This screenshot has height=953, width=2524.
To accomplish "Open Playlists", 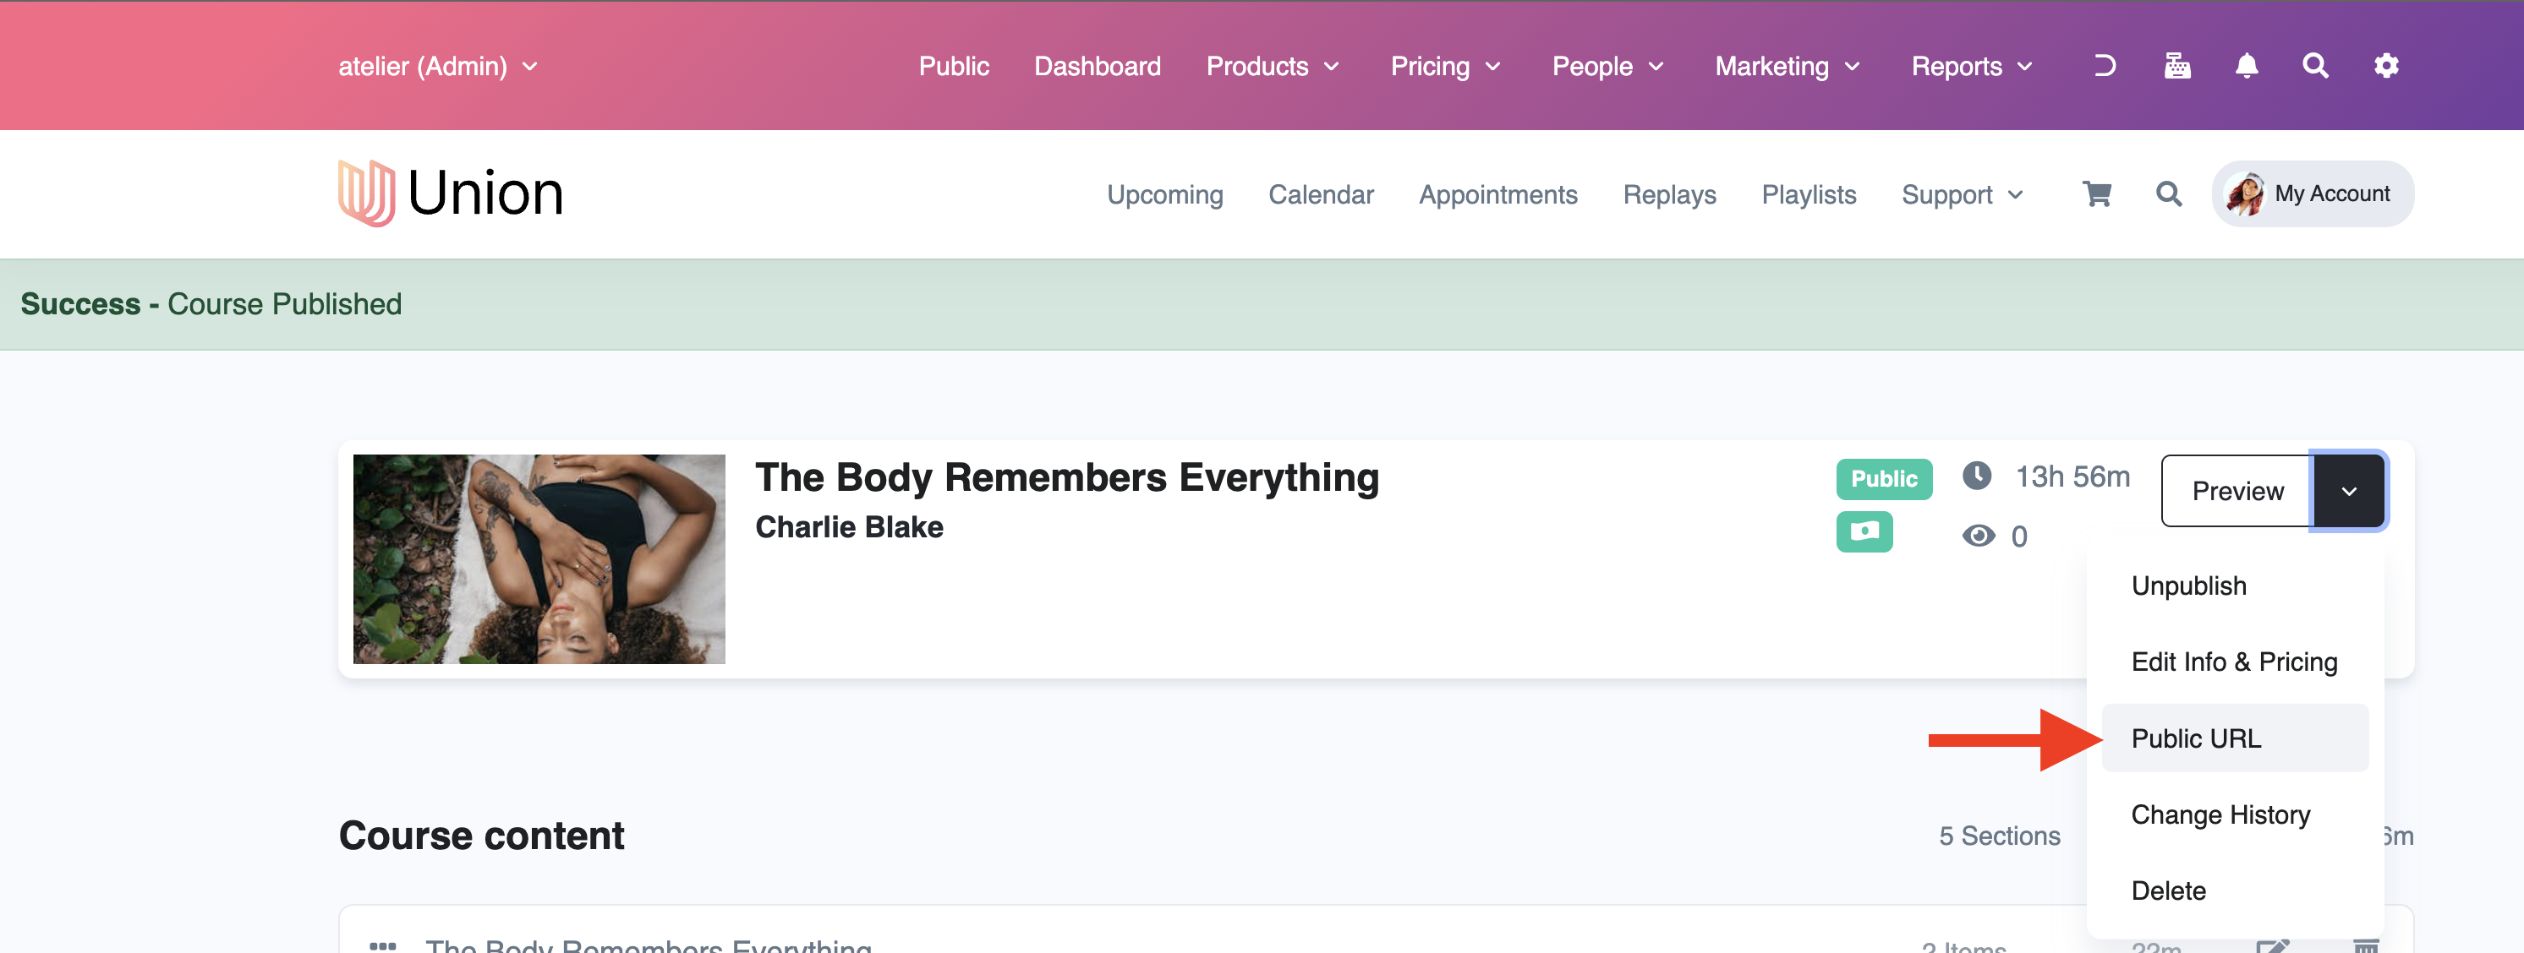I will click(1809, 194).
